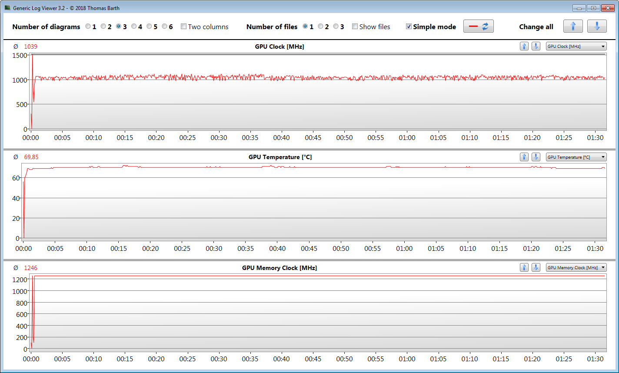Move GPU Temperature diagram down with arrow
Screen dimensions: 619x373
coord(536,157)
